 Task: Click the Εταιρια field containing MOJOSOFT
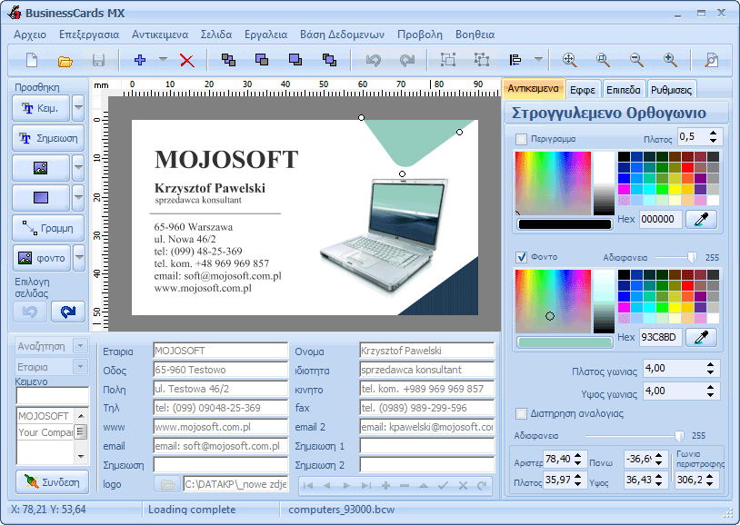pos(220,351)
